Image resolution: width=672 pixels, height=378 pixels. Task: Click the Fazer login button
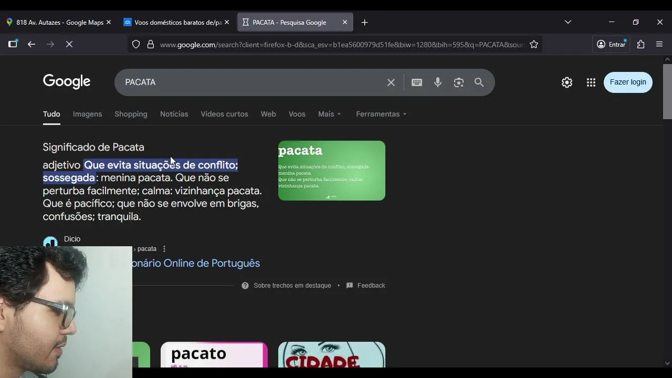628,82
